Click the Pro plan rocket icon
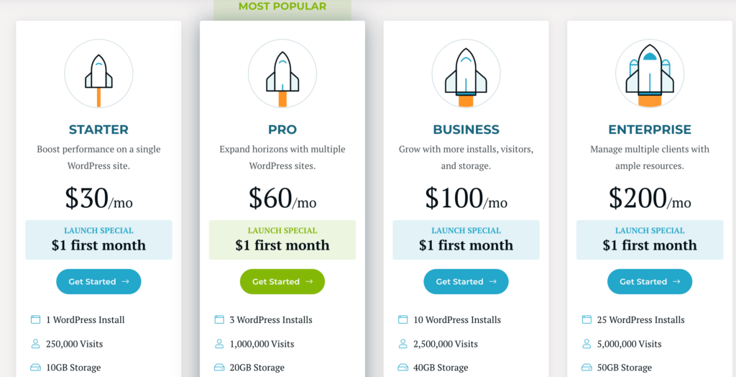 point(282,73)
